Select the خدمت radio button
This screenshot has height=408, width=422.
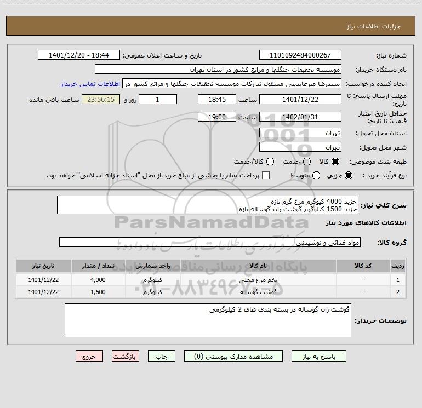coord(307,162)
